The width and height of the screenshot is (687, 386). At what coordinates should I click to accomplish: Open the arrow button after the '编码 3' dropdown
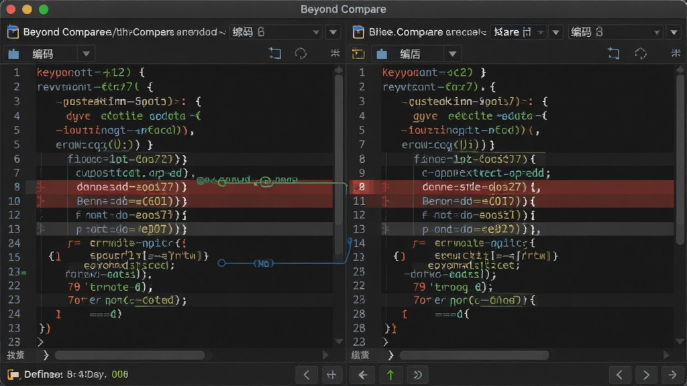click(674, 32)
